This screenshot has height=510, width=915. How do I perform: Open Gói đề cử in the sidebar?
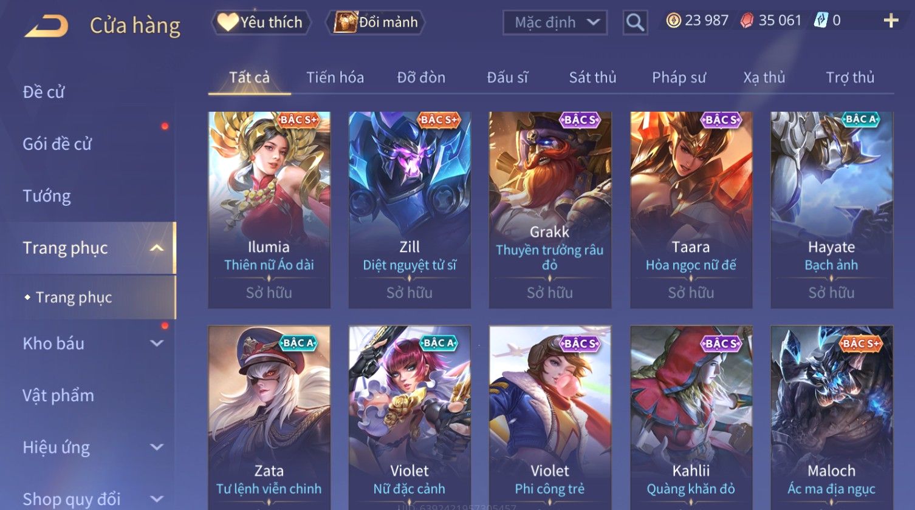click(57, 144)
